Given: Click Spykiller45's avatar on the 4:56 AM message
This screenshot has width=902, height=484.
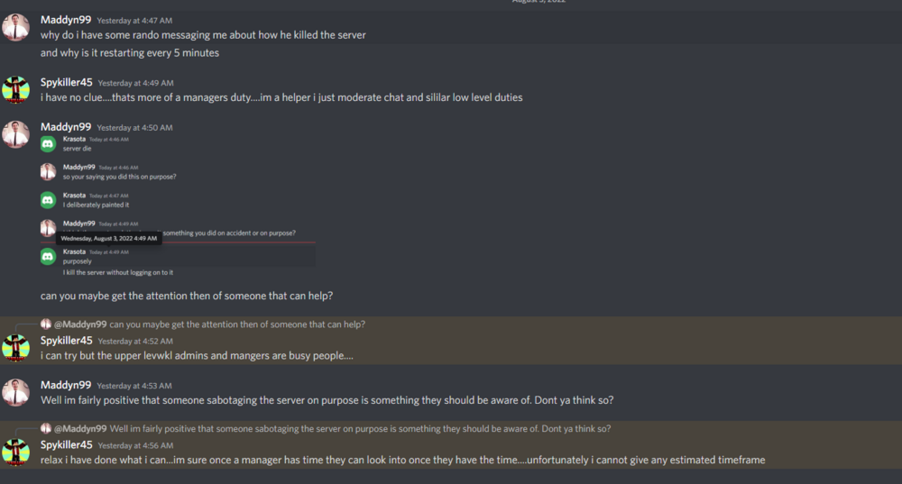Looking at the screenshot, I should (x=15, y=452).
